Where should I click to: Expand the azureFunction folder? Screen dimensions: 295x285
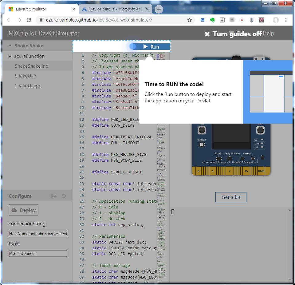[9, 56]
